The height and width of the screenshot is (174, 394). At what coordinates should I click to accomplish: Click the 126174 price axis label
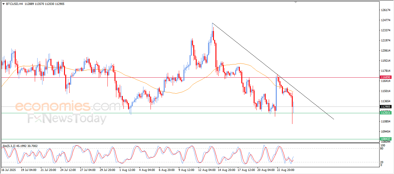coord(386,10)
